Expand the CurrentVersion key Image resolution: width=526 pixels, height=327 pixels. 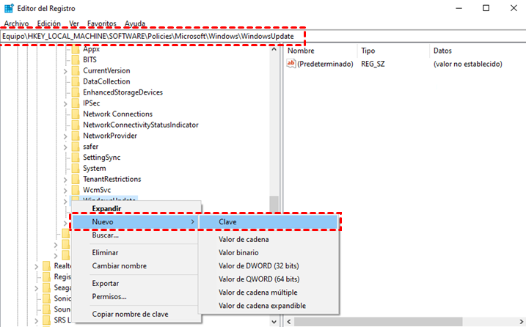pos(65,70)
